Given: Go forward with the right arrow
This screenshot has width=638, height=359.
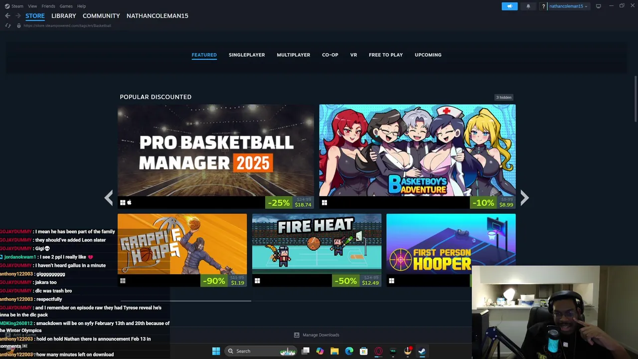Looking at the screenshot, I should 18,15.
